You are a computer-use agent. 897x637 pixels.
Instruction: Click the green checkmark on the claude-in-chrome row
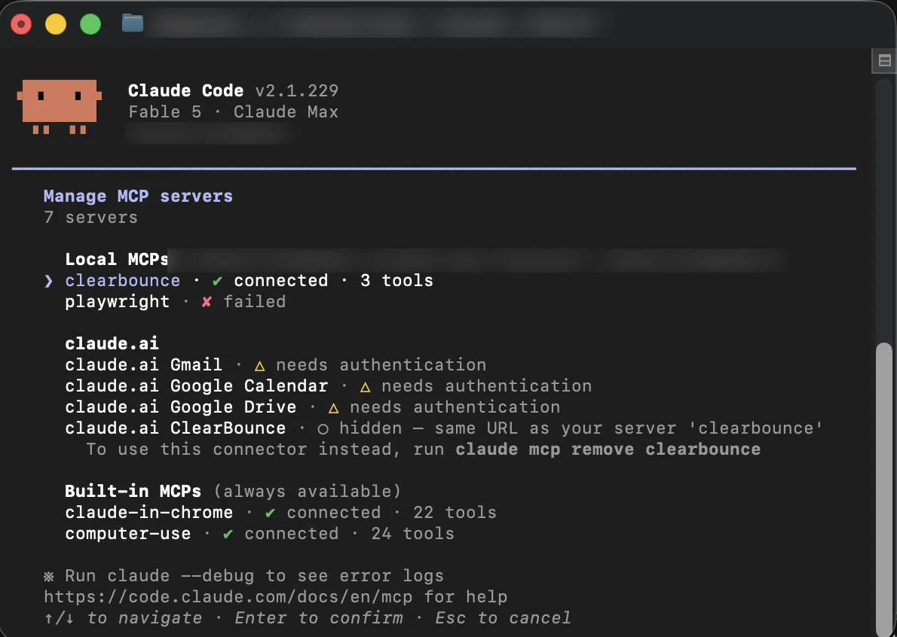pos(270,513)
